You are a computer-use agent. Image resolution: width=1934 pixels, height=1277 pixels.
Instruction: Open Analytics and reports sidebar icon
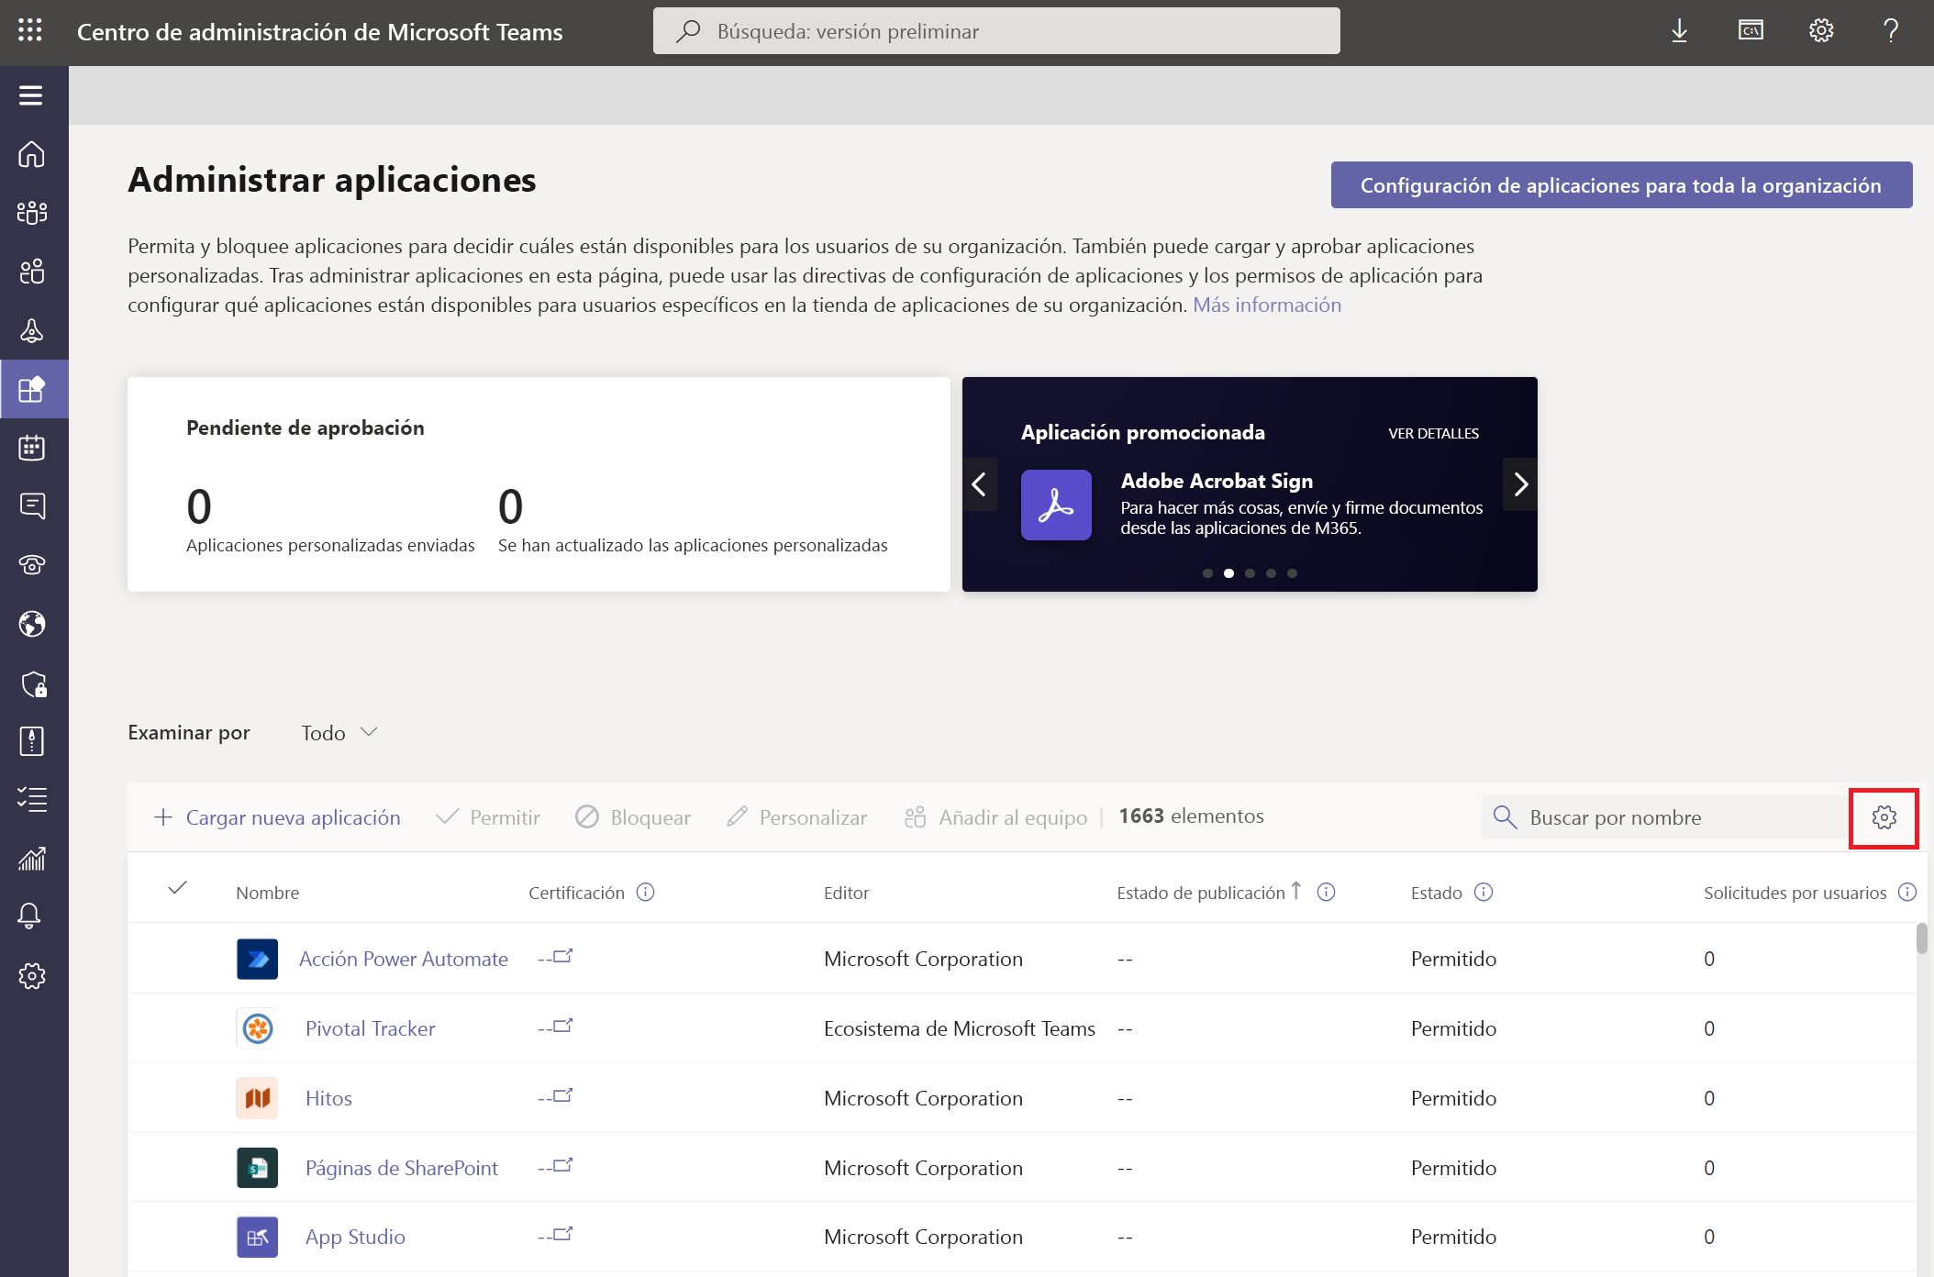(32, 859)
